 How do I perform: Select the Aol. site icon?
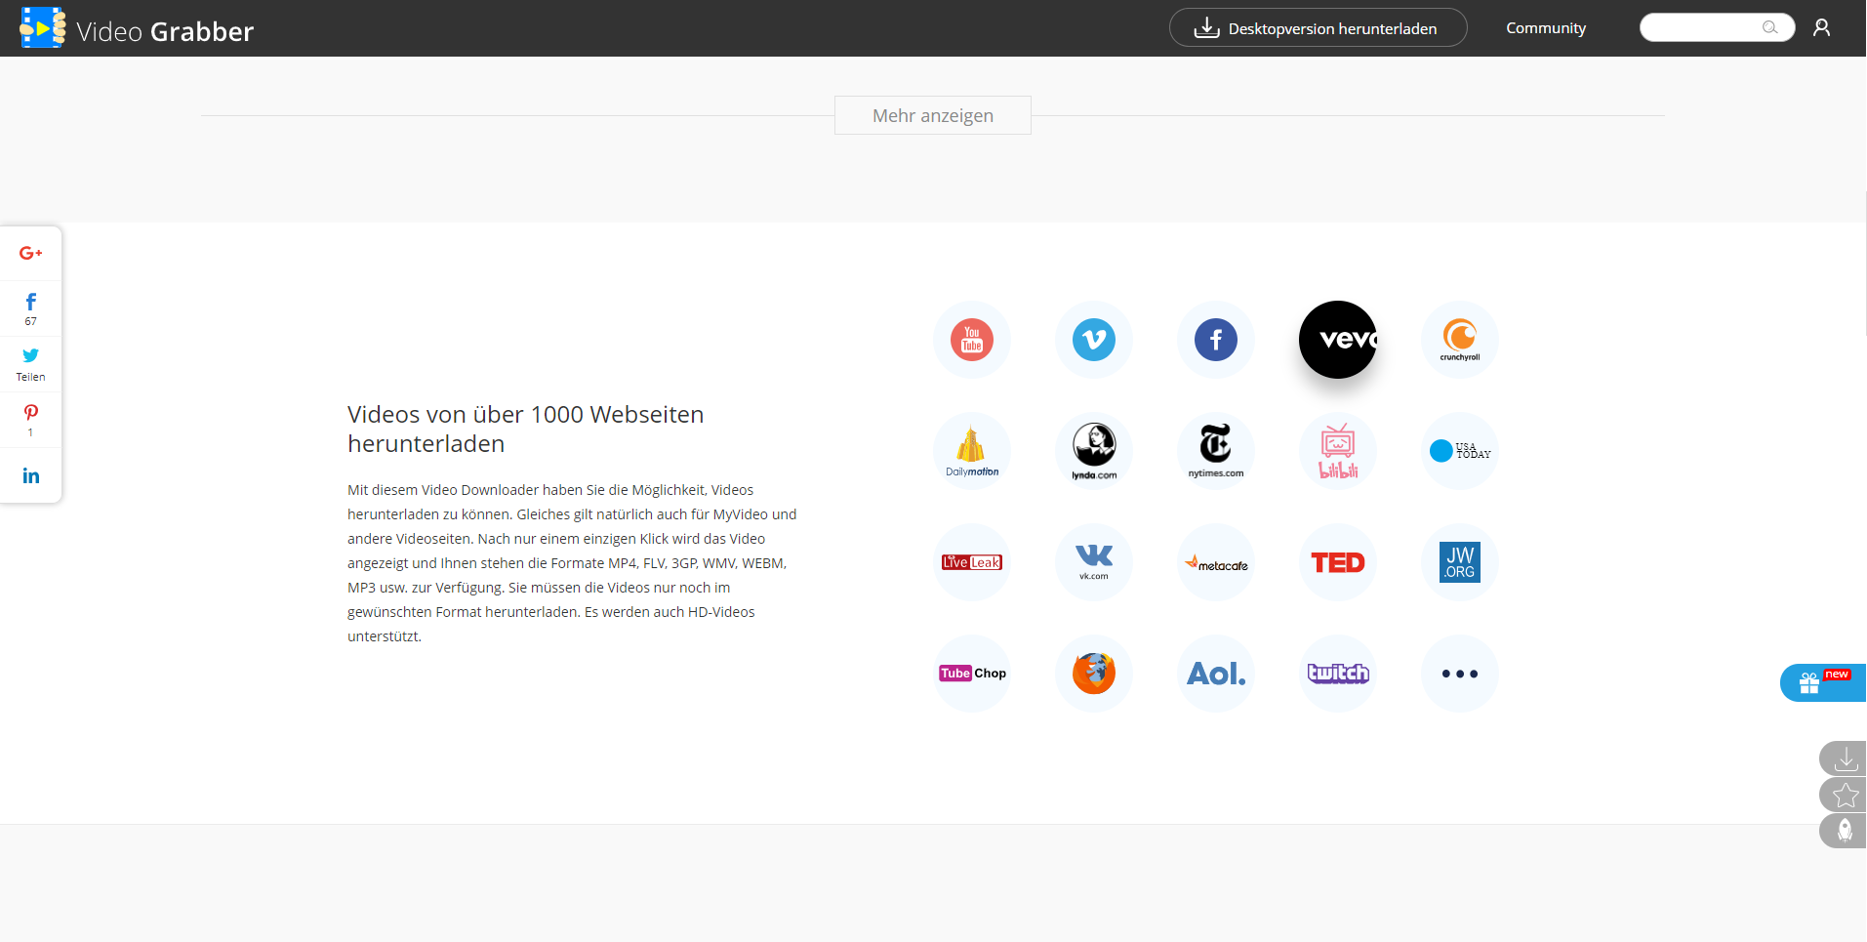(1216, 674)
